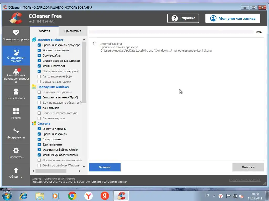Click the CCleaner logo in the header
Screen dimensions: 269x201
pyautogui.click(x=16, y=18)
